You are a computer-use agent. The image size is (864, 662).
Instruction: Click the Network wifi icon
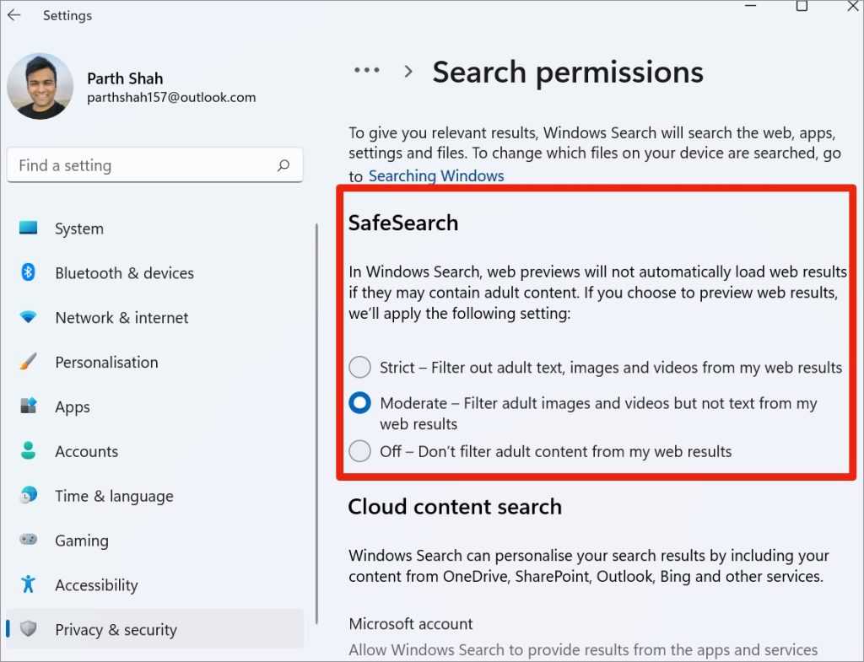[x=29, y=317]
